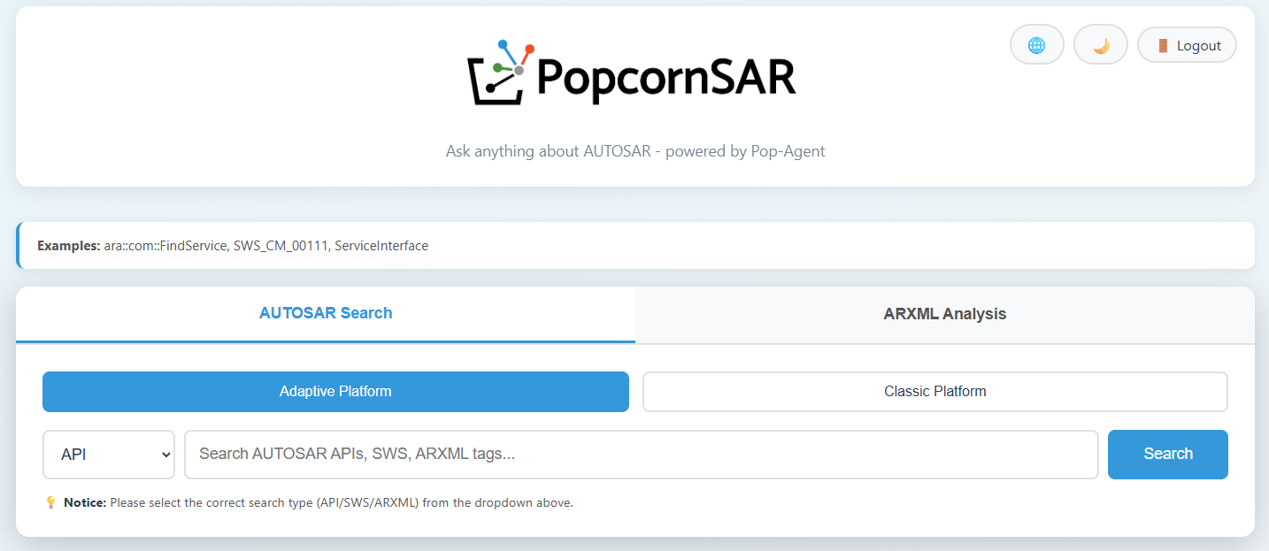Toggle dark mode with the moon icon
The height and width of the screenshot is (551, 1269).
pos(1100,45)
